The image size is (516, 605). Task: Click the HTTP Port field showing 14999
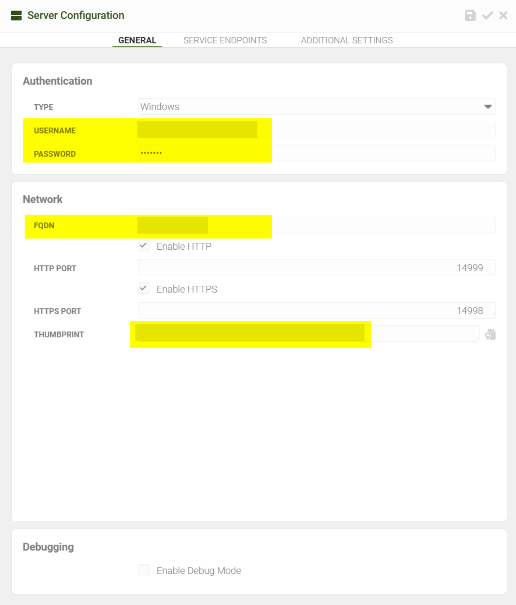coord(316,268)
